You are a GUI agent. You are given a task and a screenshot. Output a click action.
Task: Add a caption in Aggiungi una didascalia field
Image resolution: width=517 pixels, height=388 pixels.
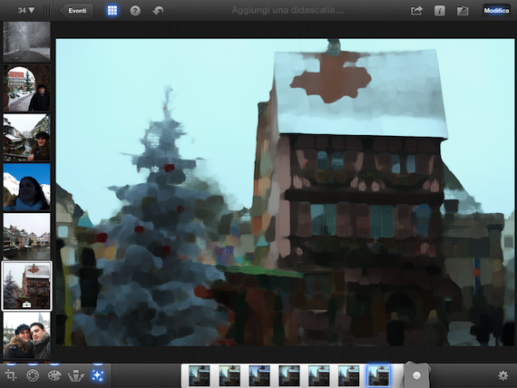(x=288, y=11)
